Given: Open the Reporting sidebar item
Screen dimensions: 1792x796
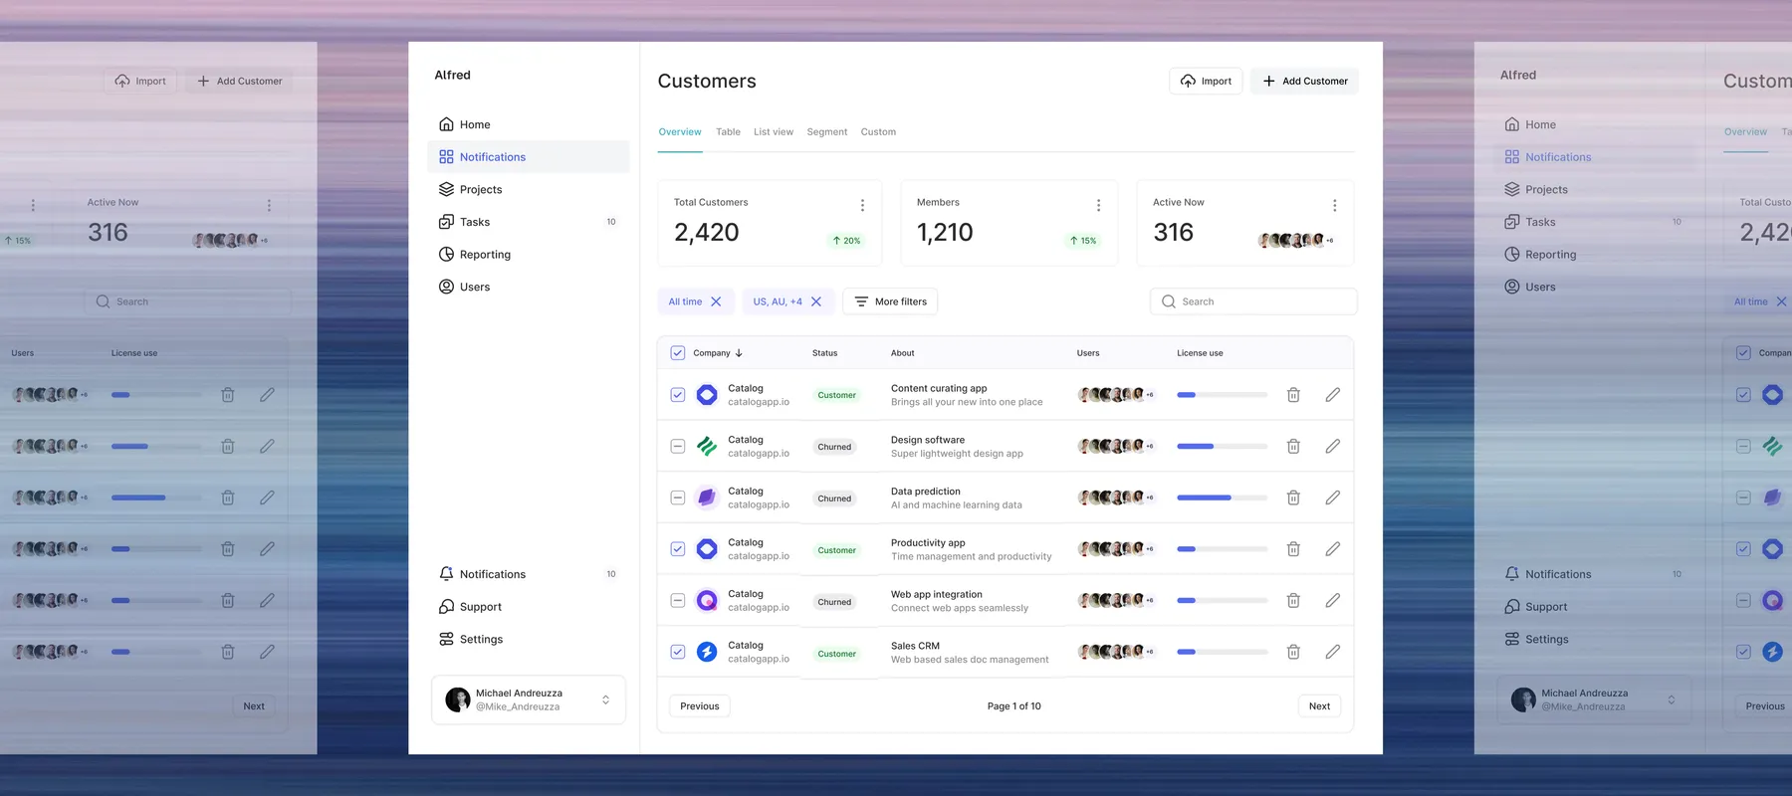Looking at the screenshot, I should [485, 255].
